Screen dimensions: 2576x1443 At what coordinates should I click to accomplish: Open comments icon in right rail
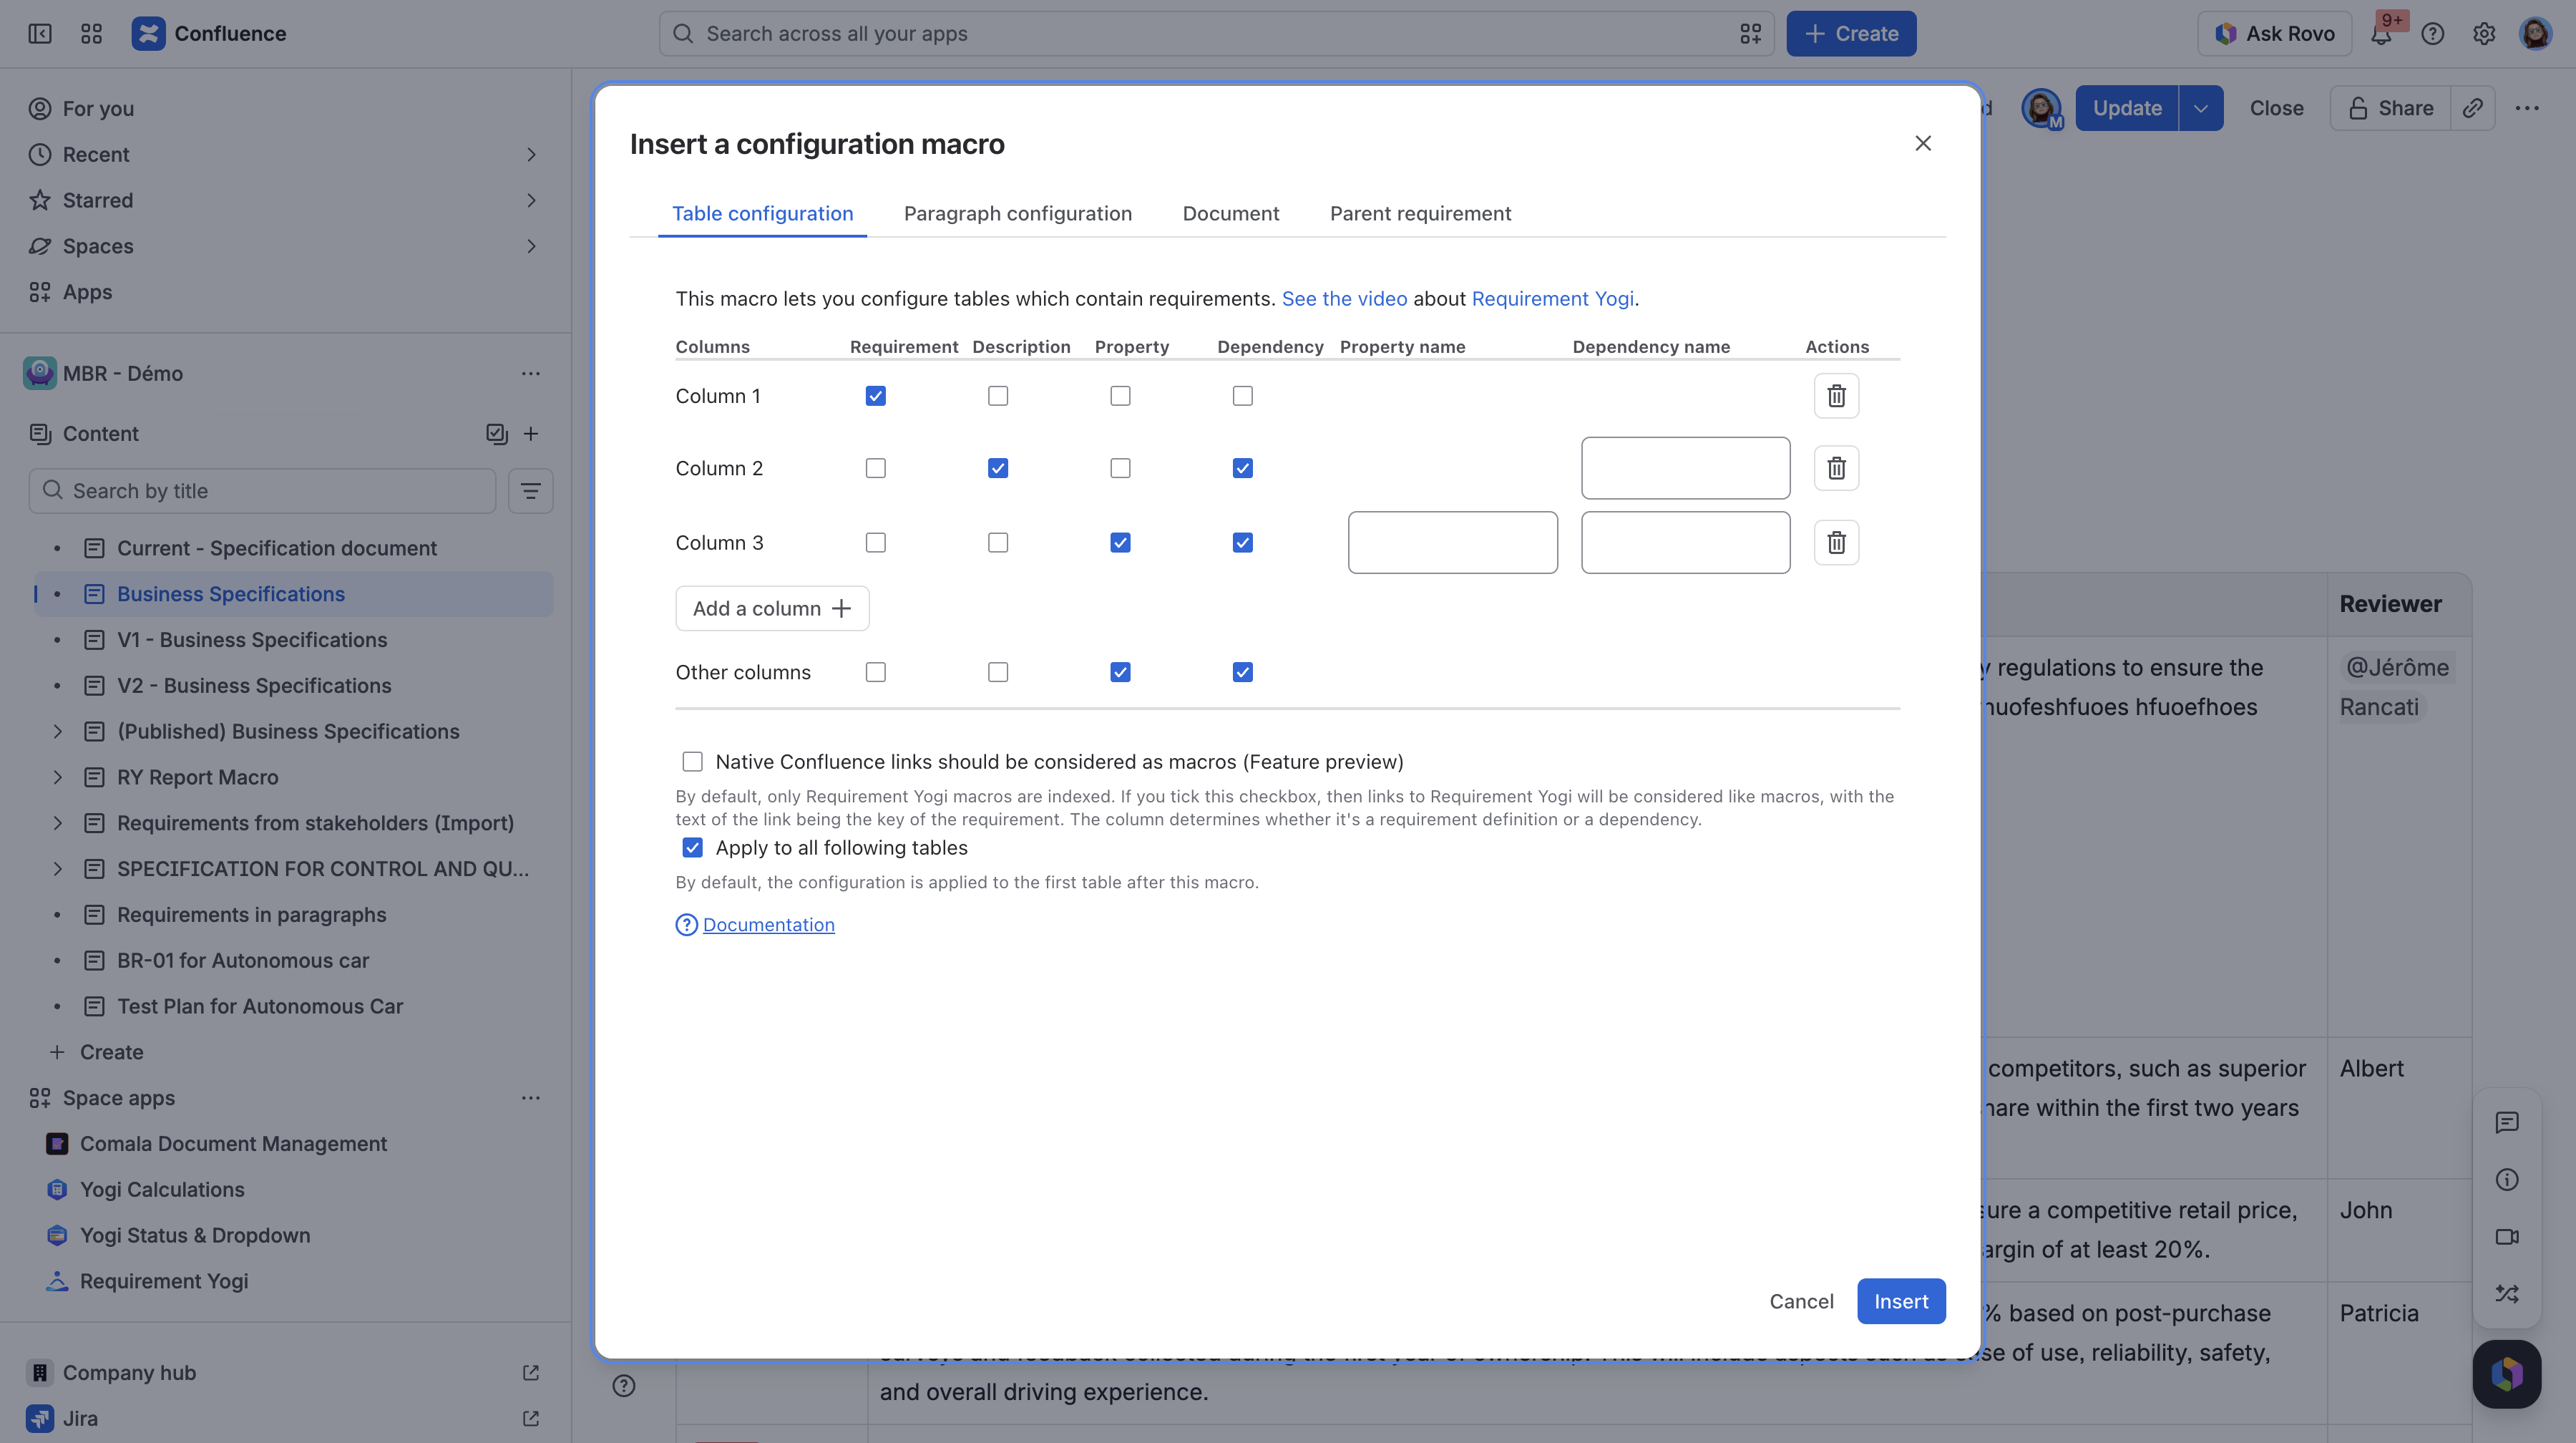tap(2506, 1123)
